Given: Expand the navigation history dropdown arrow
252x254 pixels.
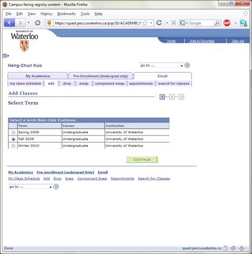Looking at the screenshot, I should [29, 23].
